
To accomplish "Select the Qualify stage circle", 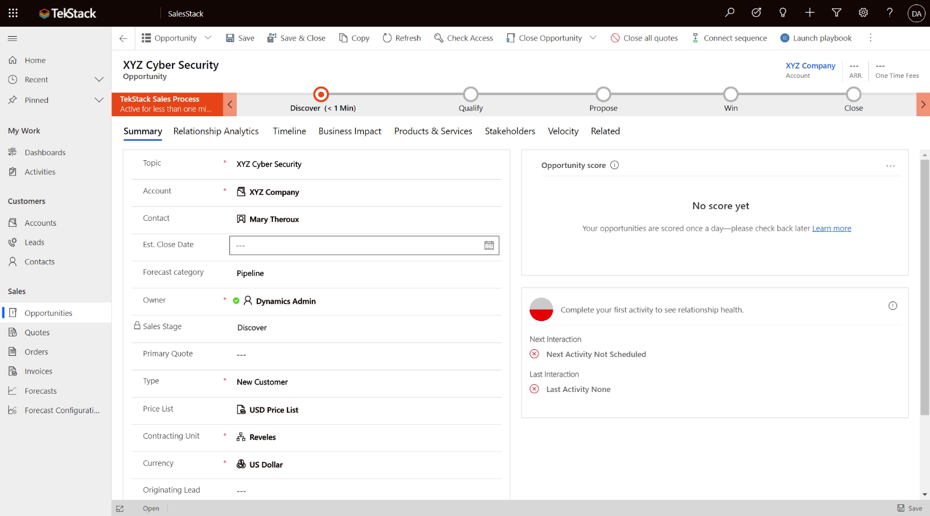I will (471, 94).
